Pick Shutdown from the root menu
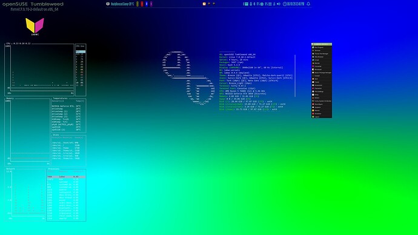 322,114
